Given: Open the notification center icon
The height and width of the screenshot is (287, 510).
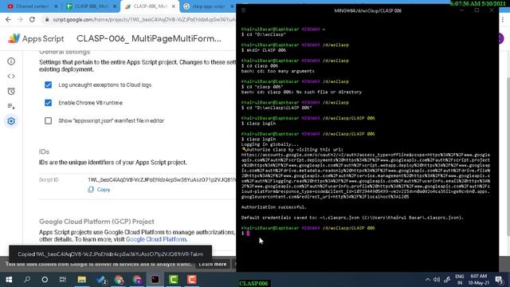Looking at the screenshot, I should (x=499, y=280).
